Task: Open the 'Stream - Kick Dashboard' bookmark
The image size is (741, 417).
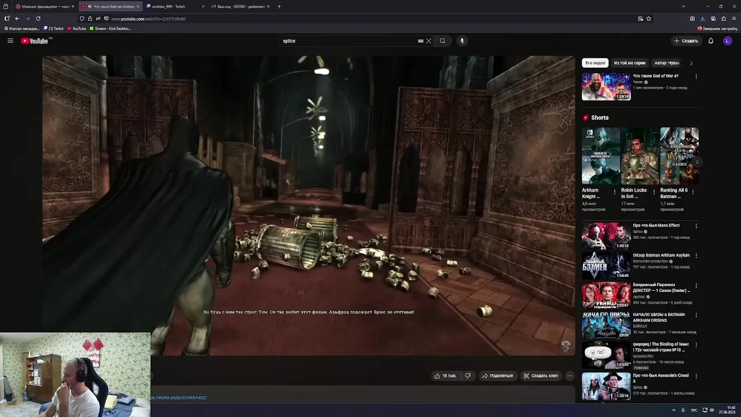Action: click(x=110, y=28)
